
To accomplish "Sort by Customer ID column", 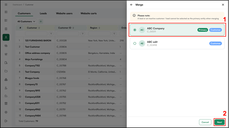I will (x=73, y=28).
